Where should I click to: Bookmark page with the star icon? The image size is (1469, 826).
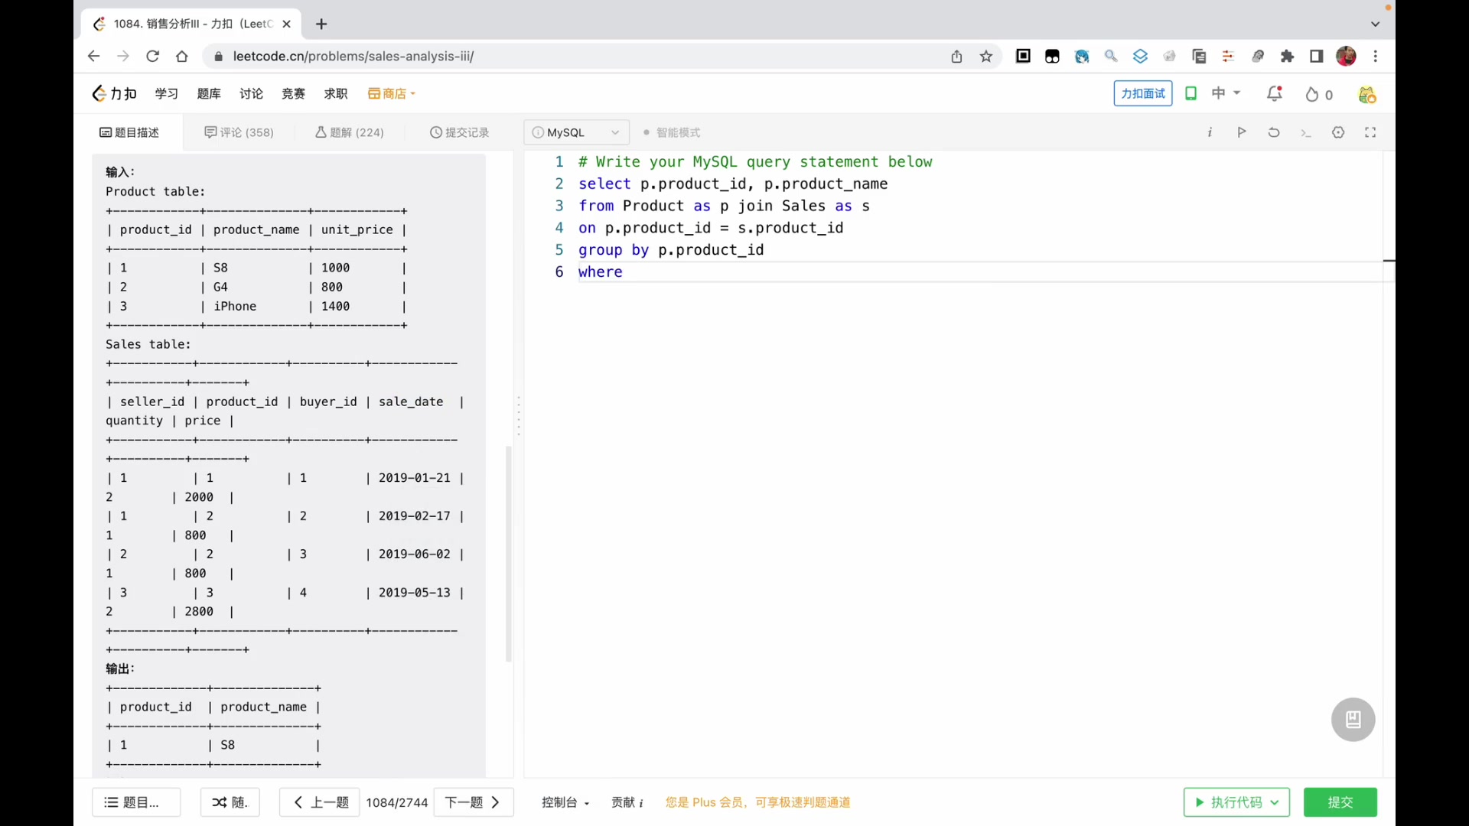coord(985,57)
